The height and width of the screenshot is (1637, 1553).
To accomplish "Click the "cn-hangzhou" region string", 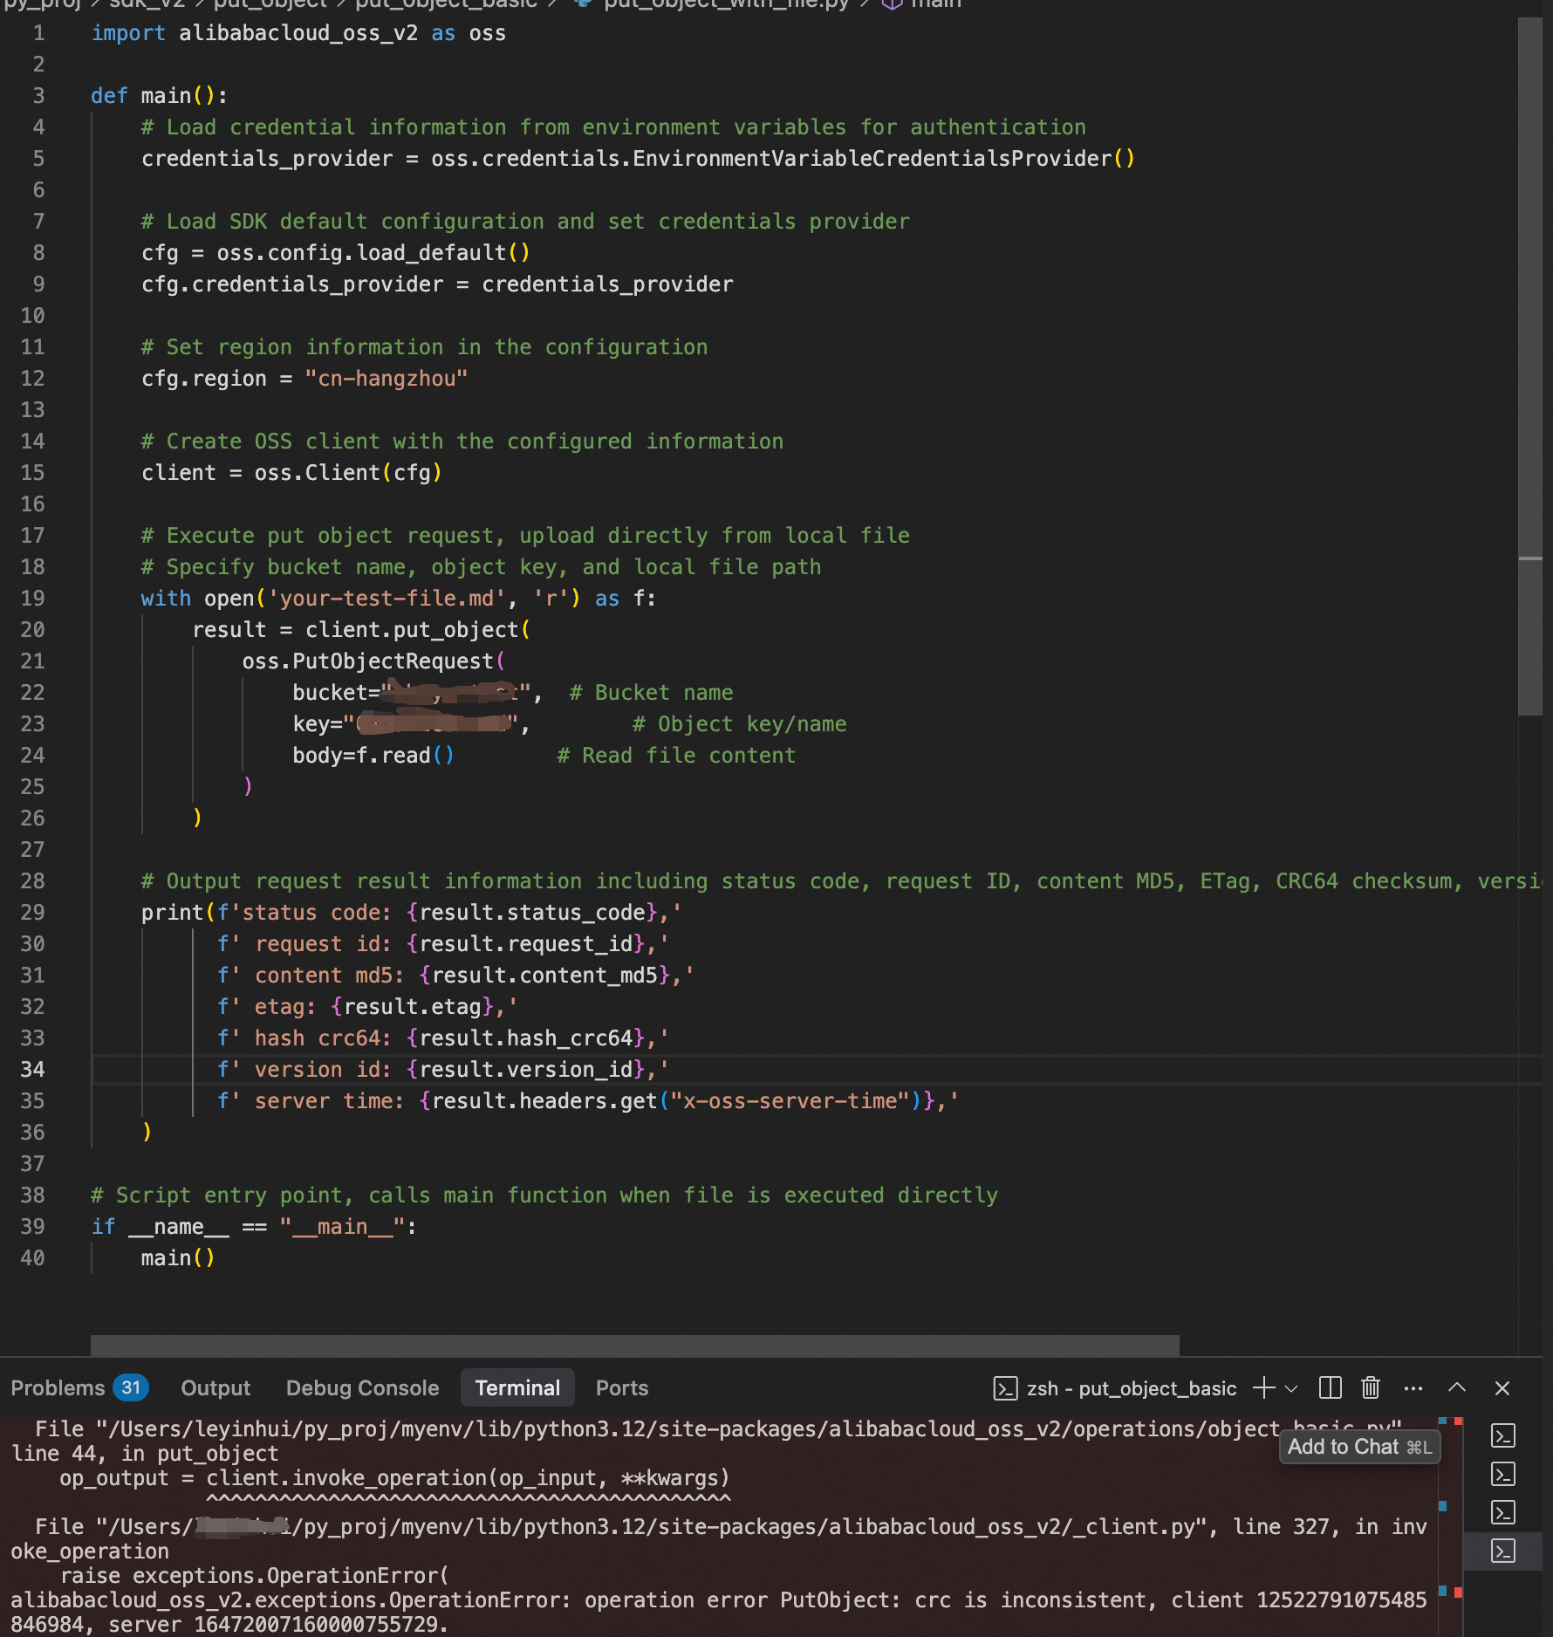I will 387,379.
